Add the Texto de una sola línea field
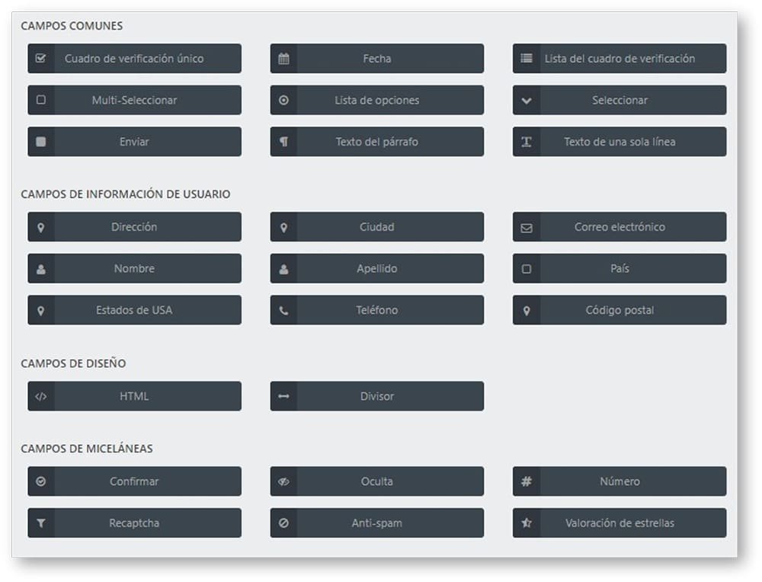Viewport: 762px width, 582px height. [619, 142]
